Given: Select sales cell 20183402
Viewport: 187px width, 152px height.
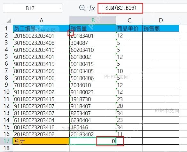Looking at the screenshot, I should pos(93,134).
